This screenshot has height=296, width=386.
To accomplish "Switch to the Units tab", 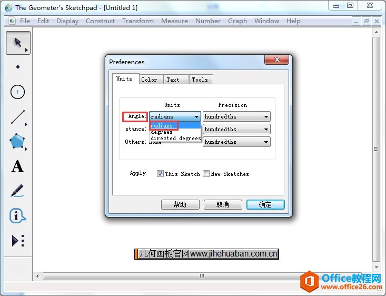I will point(124,79).
